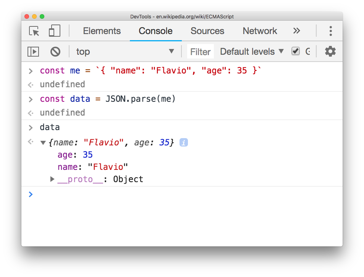364x277 pixels.
Task: Open console settings gear
Action: (x=330, y=52)
